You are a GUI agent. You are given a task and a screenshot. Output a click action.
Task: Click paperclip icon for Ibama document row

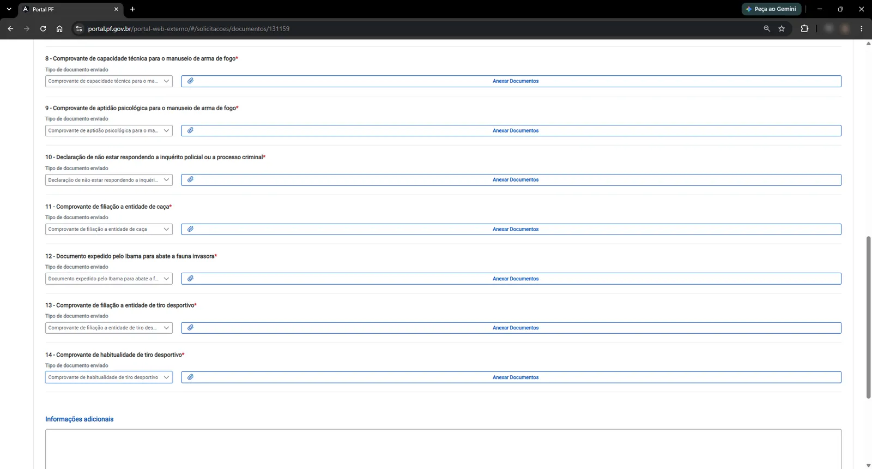point(190,278)
